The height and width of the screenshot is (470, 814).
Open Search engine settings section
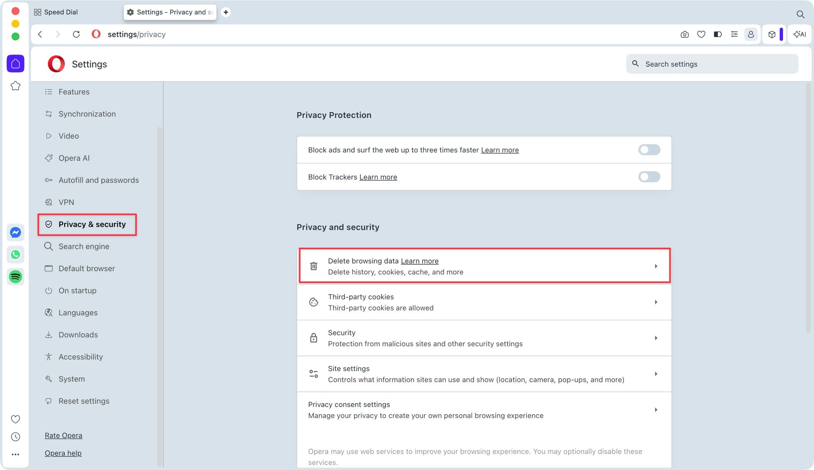point(83,246)
